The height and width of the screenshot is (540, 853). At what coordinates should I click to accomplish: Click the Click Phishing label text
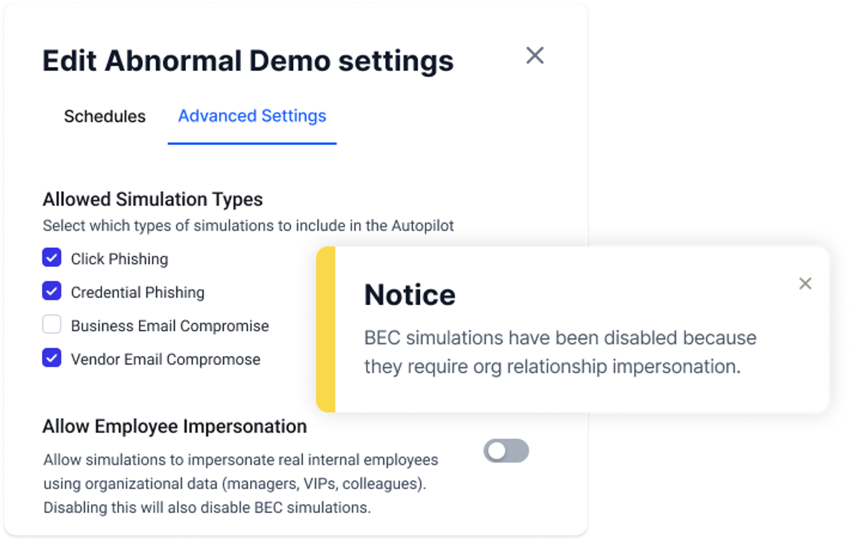(119, 259)
